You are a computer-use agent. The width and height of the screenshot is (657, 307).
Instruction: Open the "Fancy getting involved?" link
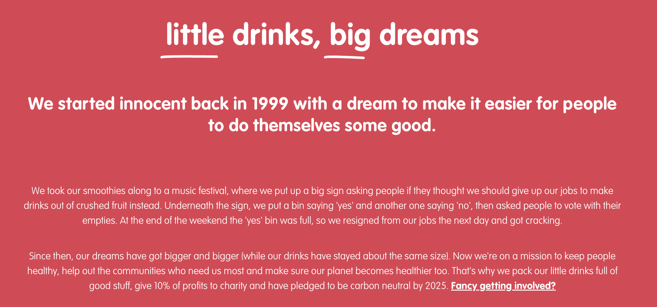(x=503, y=286)
